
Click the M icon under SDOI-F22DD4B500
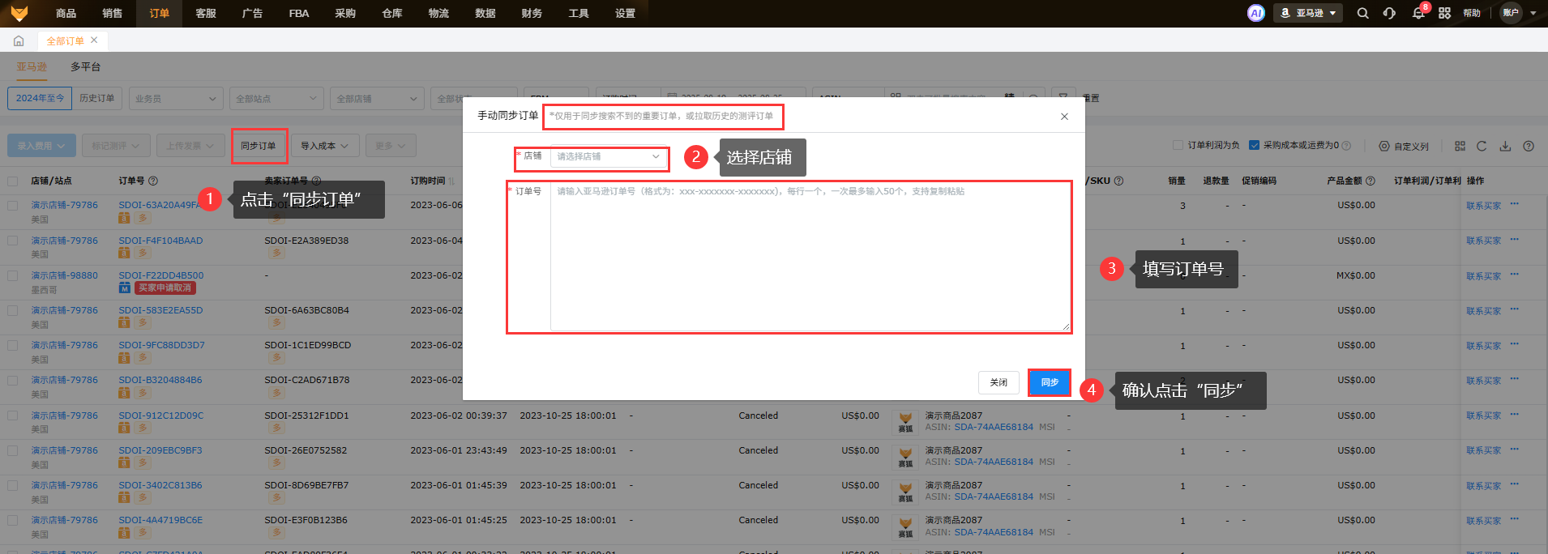click(x=124, y=288)
